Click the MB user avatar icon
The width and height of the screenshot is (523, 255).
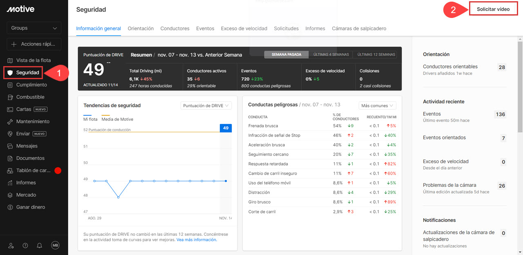click(55, 245)
